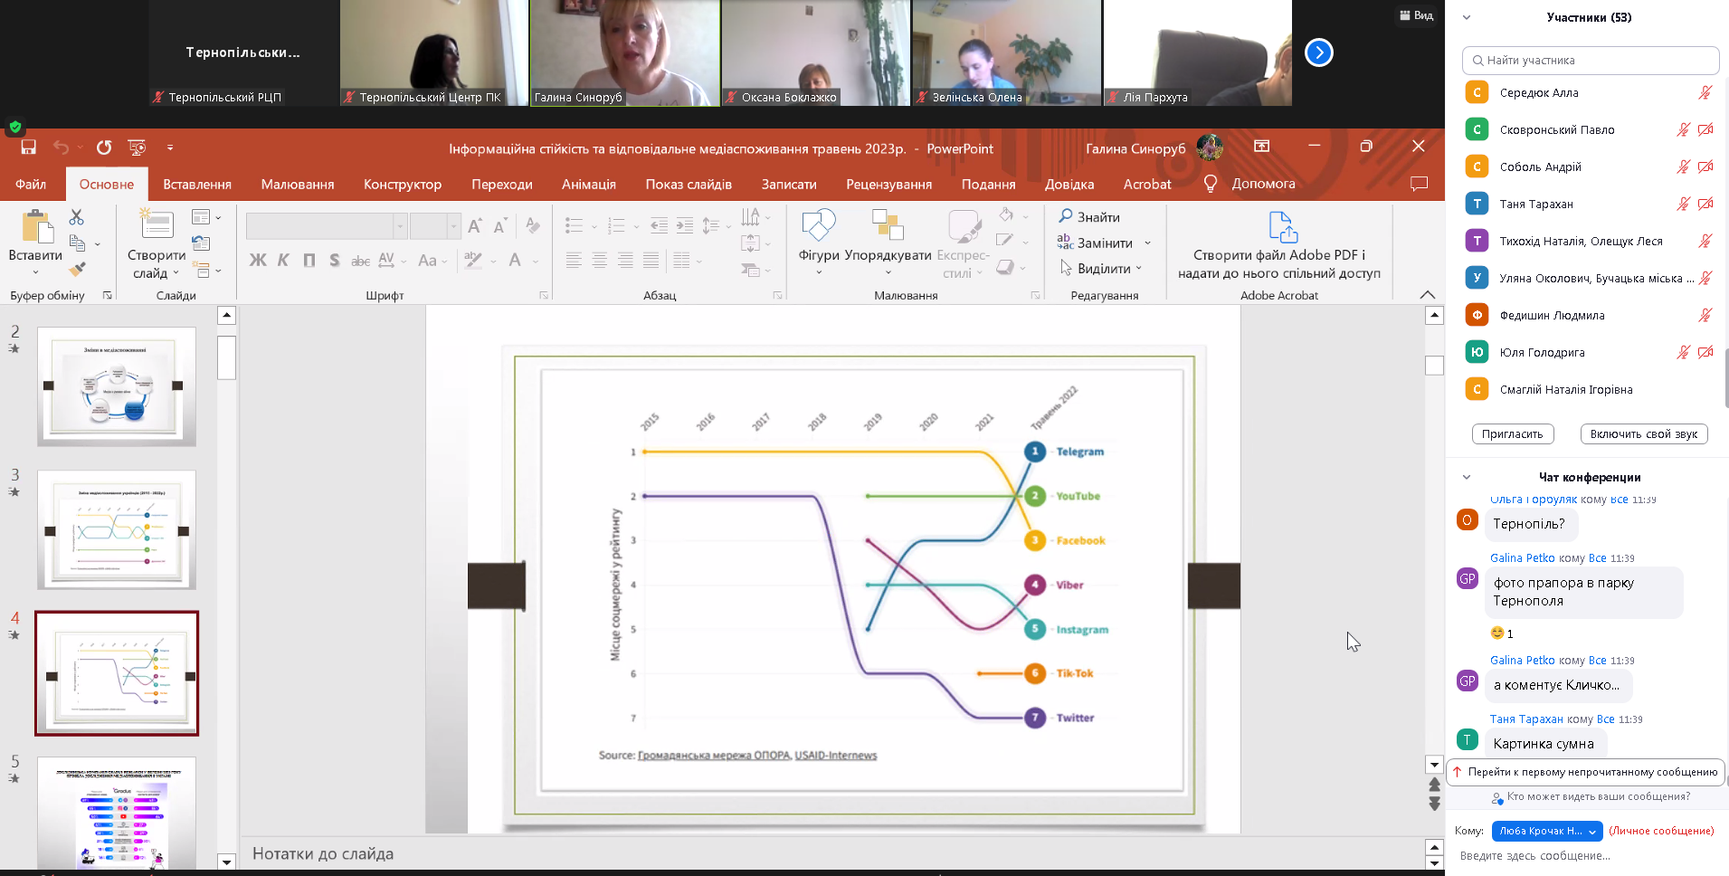Switch to the Рецензування tab

coord(888,184)
